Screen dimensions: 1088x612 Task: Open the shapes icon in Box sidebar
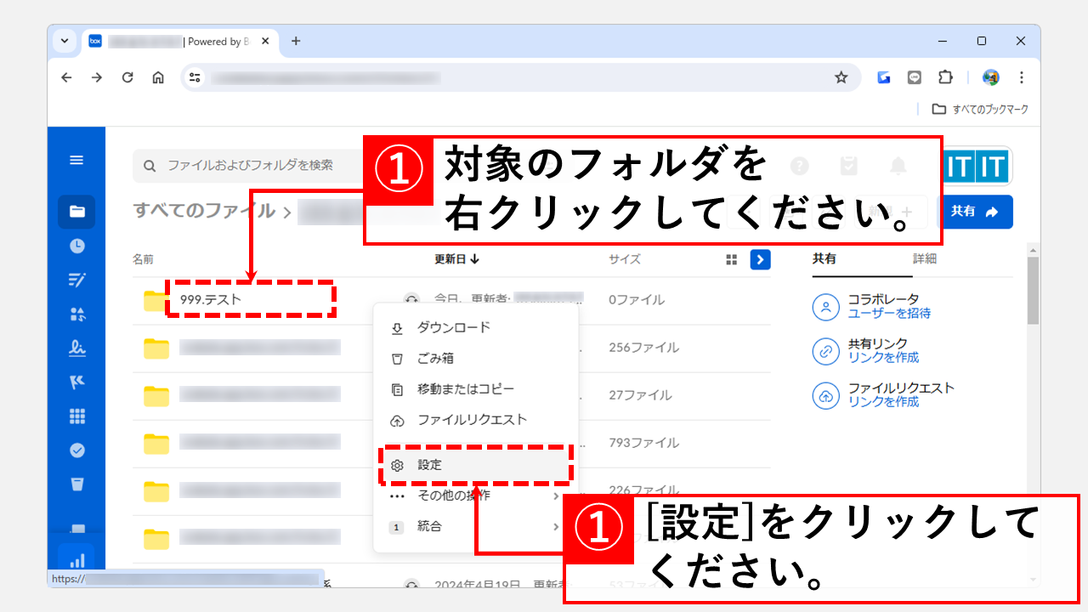point(76,314)
